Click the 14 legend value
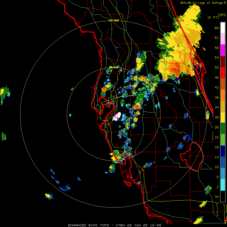The image size is (227, 227). click(x=217, y=157)
